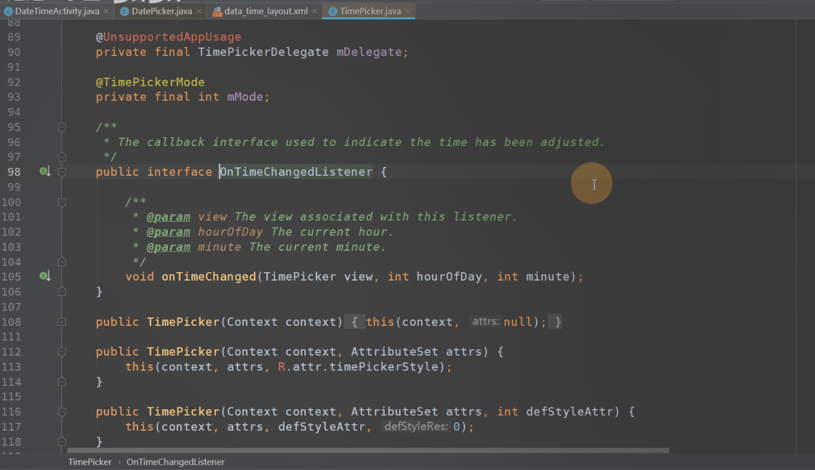
Task: Click the data_time_layout.xml tab file icon
Action: 217,11
